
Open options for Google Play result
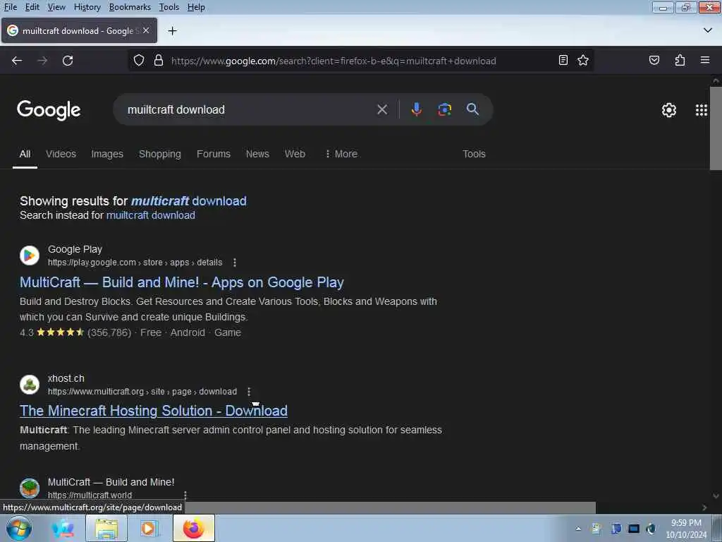coord(234,263)
